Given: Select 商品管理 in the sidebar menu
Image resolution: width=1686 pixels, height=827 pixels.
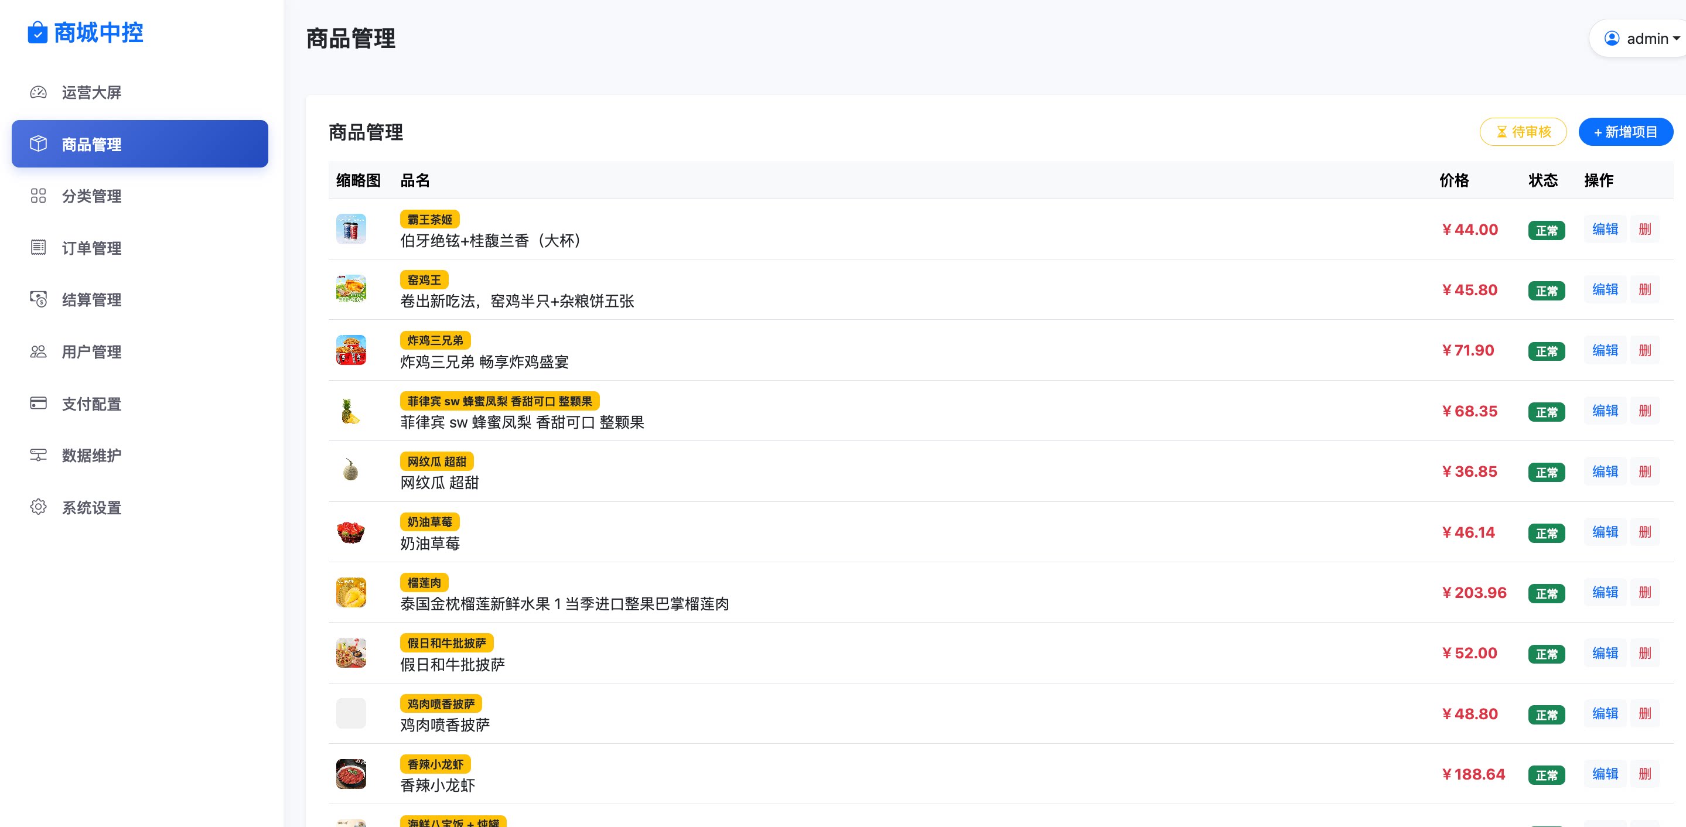Looking at the screenshot, I should 139,144.
